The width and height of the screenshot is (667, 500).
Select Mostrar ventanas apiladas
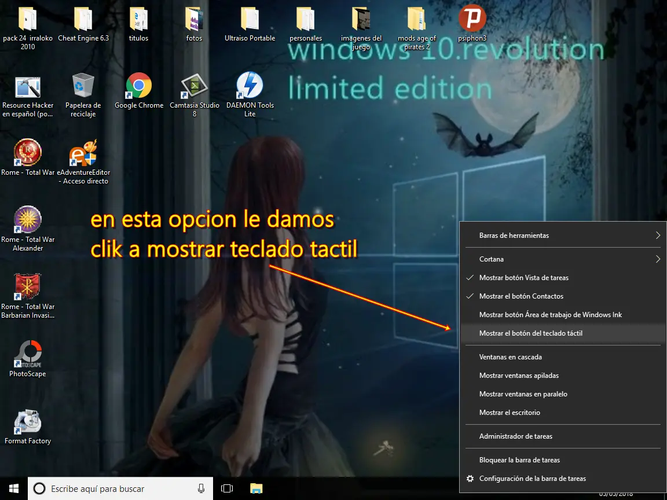pos(563,376)
